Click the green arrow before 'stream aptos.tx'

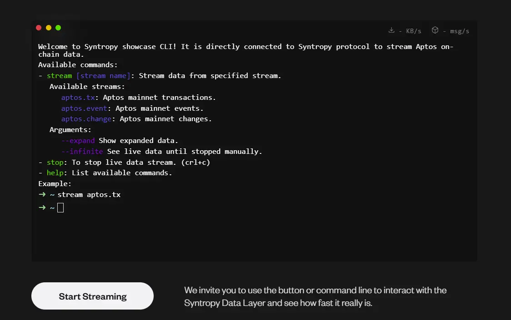pyautogui.click(x=42, y=194)
